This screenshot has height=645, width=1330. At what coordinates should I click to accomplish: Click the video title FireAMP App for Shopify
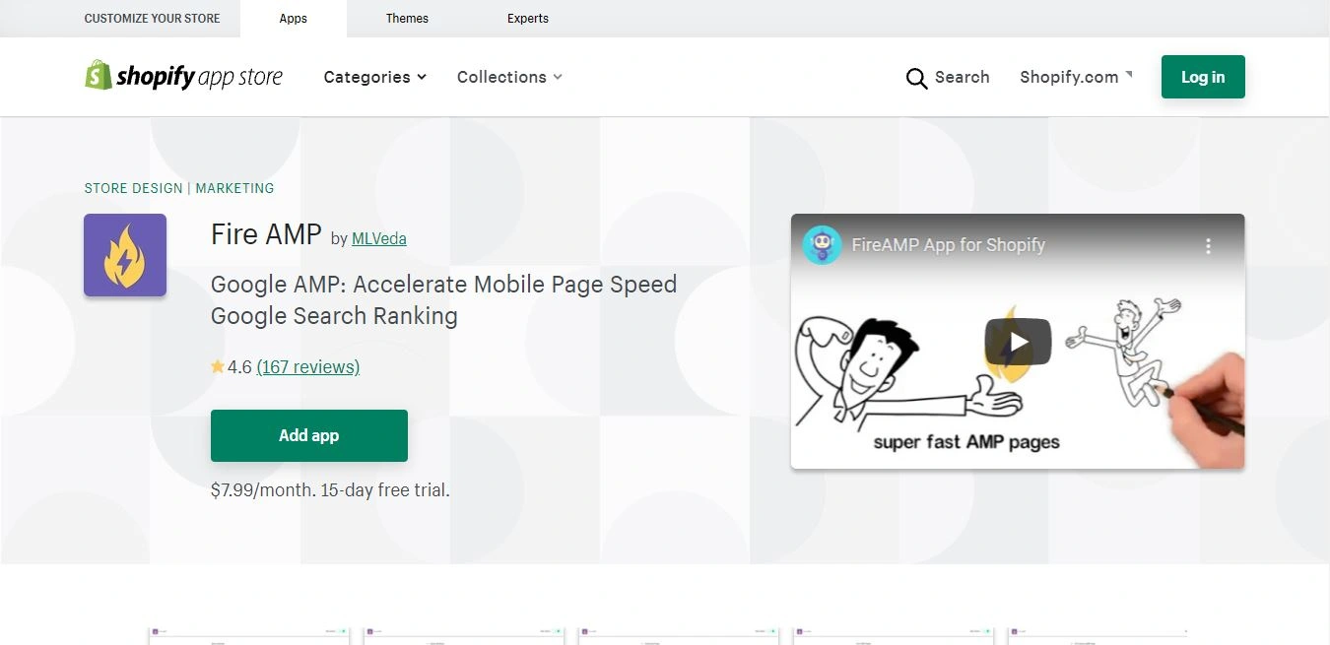pyautogui.click(x=949, y=245)
